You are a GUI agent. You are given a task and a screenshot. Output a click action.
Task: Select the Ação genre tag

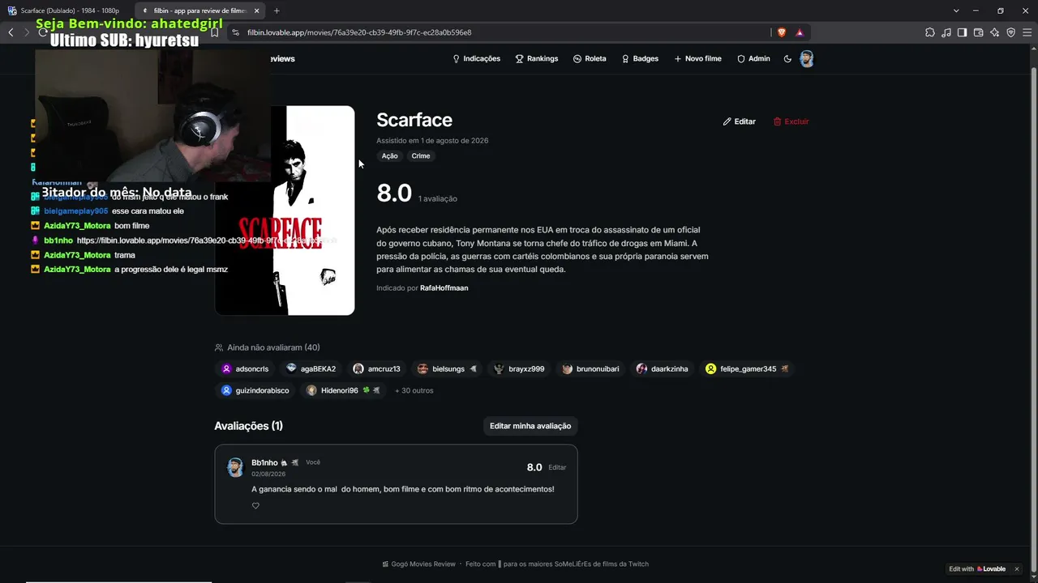[390, 156]
